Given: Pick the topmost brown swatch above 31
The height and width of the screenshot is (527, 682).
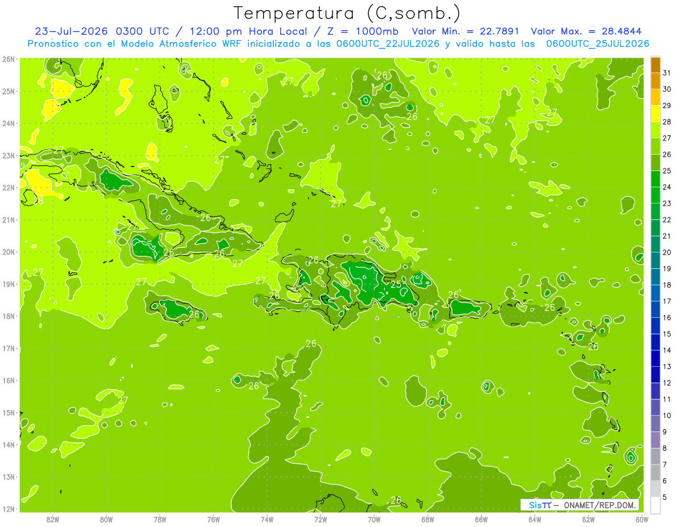Looking at the screenshot, I should [655, 65].
